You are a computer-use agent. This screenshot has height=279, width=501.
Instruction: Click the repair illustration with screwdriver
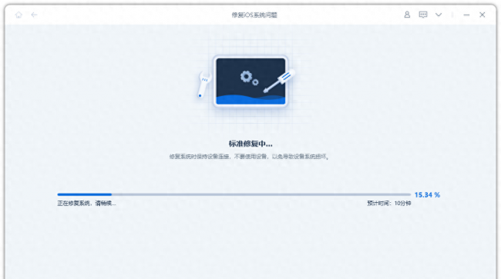pyautogui.click(x=247, y=81)
